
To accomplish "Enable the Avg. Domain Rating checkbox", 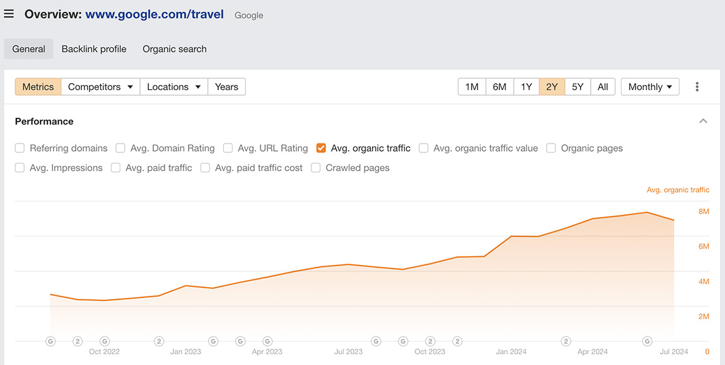I will [120, 148].
